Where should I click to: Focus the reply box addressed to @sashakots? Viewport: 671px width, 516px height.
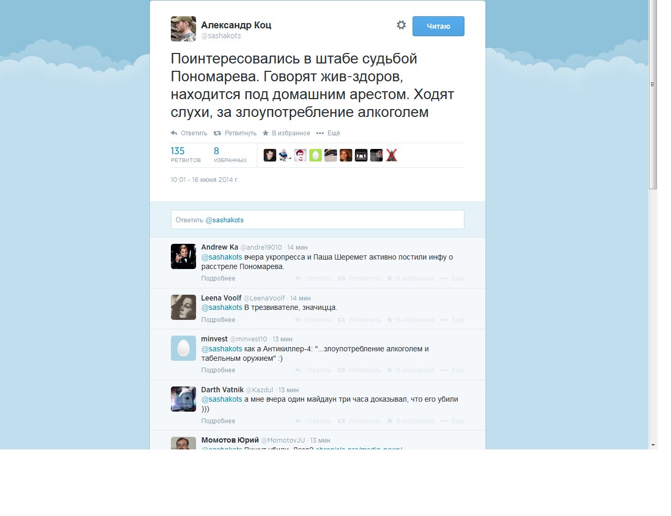(318, 220)
